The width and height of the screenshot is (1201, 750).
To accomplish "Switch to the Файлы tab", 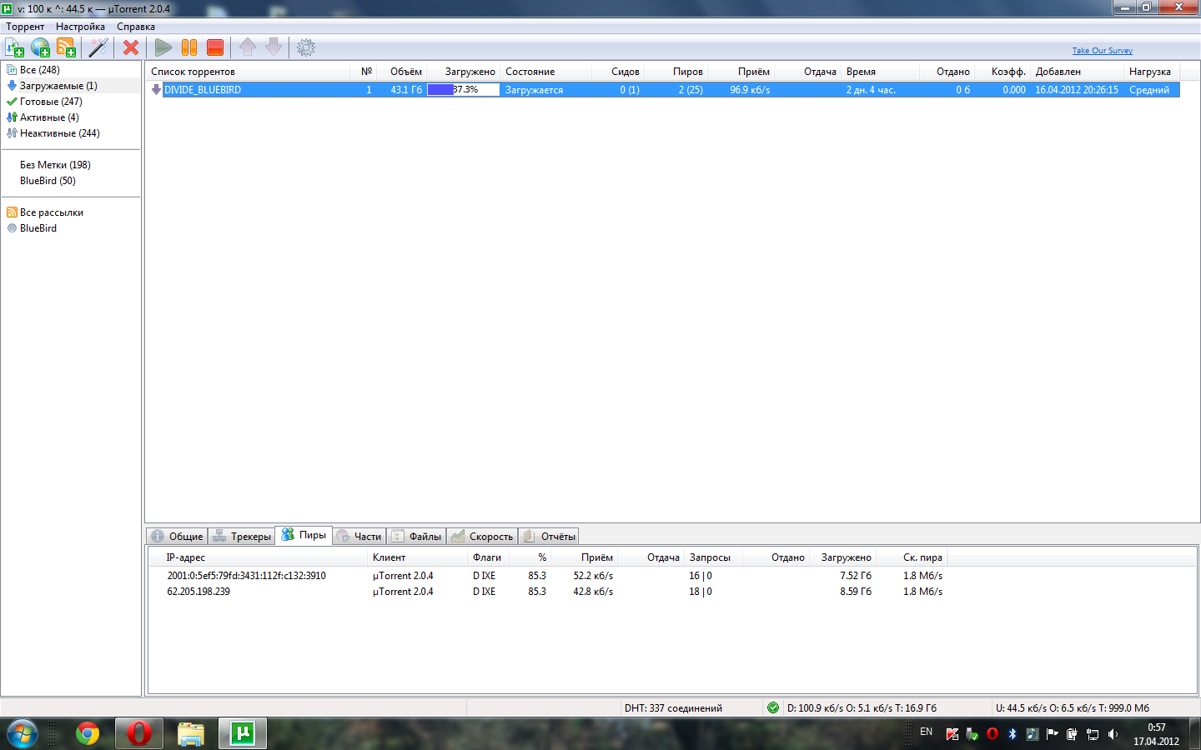I will 416,536.
